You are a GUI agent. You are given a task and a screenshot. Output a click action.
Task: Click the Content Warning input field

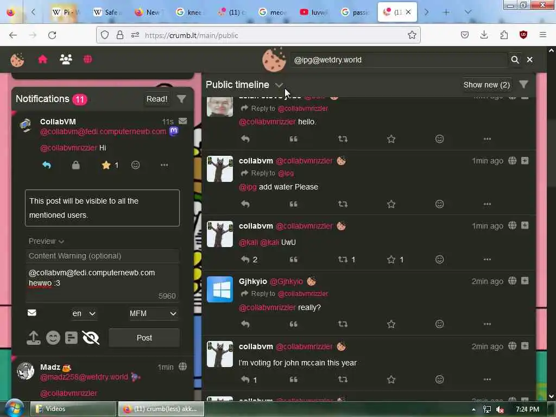coord(102,256)
